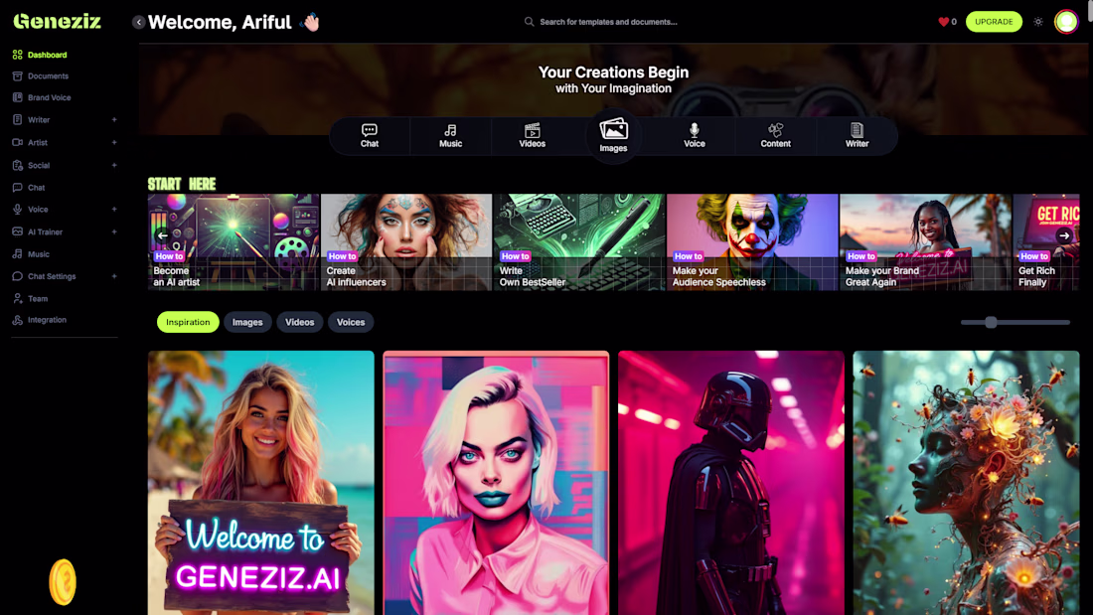The width and height of the screenshot is (1093, 615).
Task: Open 'Make your Audience Speechless' card
Action: 752,242
